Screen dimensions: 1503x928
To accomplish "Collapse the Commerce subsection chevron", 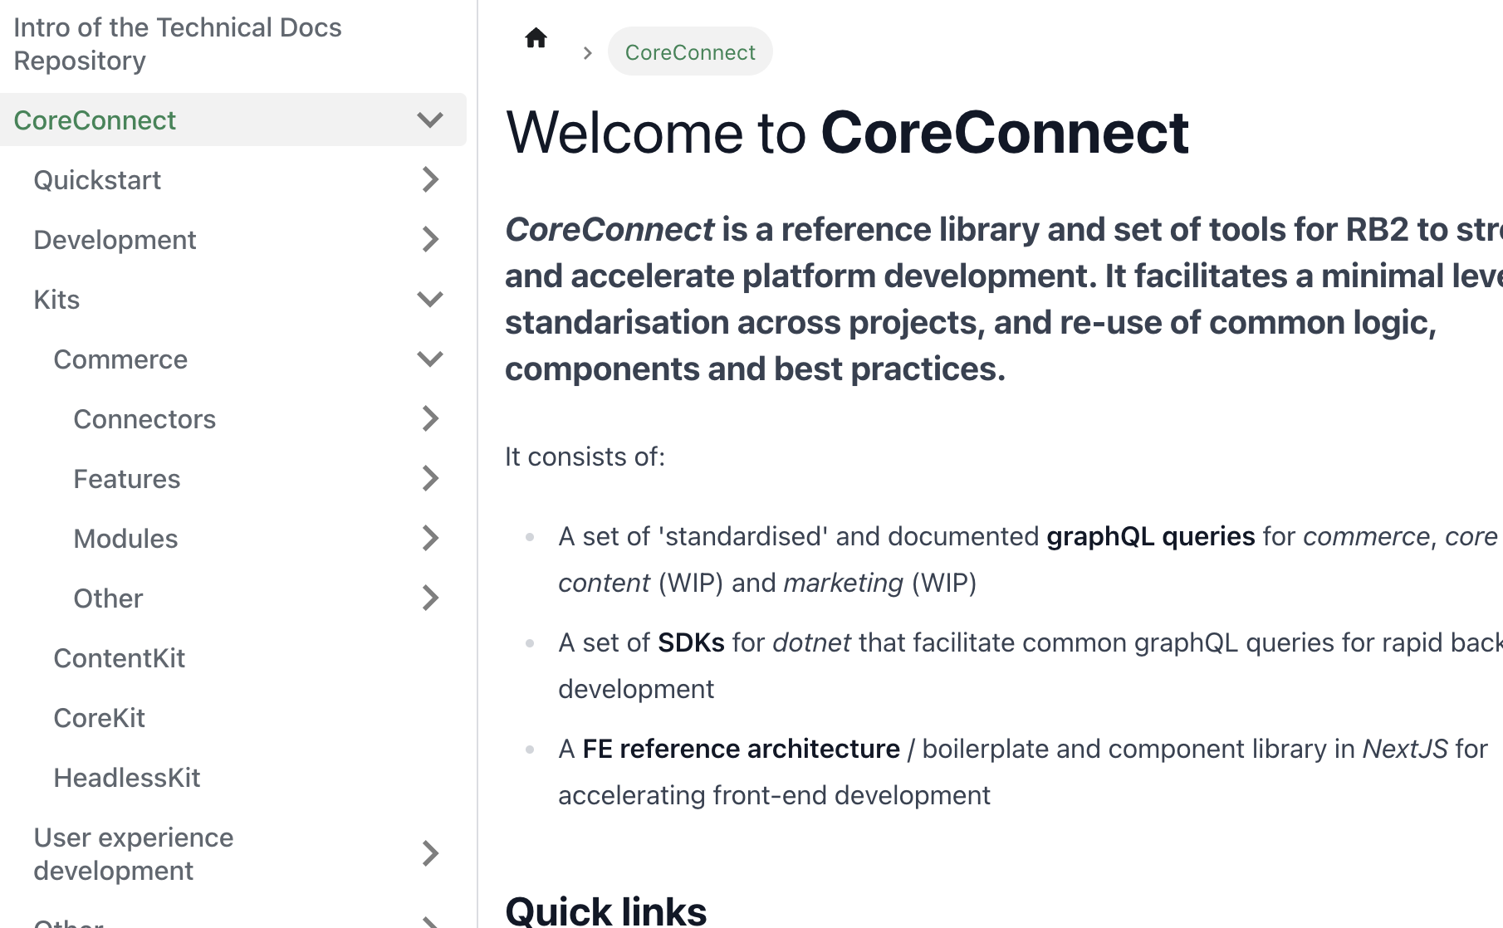I will [429, 359].
